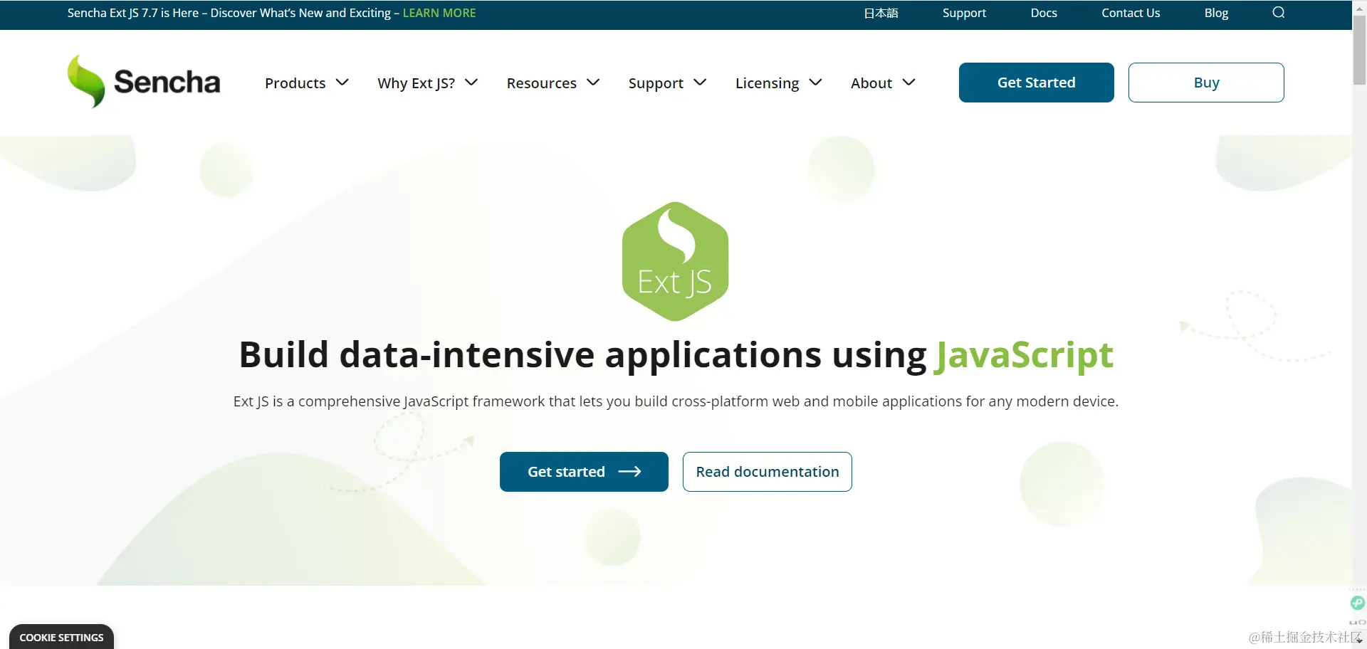Click the vertical page scrollbar thumb
The image size is (1367, 649).
coord(1359,48)
